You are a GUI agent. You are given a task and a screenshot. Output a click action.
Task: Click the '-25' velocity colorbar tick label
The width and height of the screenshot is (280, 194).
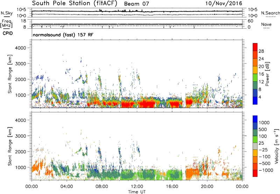263,150
